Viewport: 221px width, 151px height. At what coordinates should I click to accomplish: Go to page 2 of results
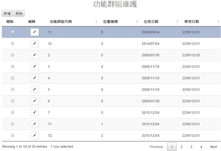tap(181, 147)
